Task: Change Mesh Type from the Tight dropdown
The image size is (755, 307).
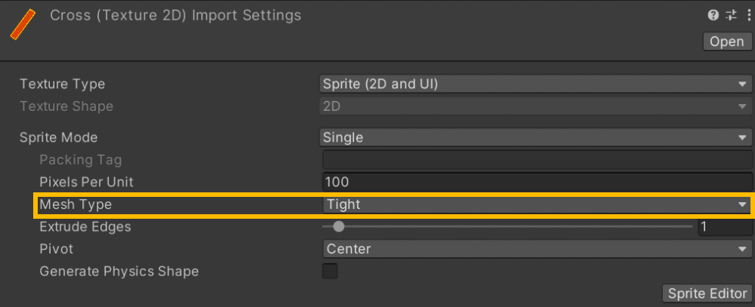Action: tap(535, 204)
